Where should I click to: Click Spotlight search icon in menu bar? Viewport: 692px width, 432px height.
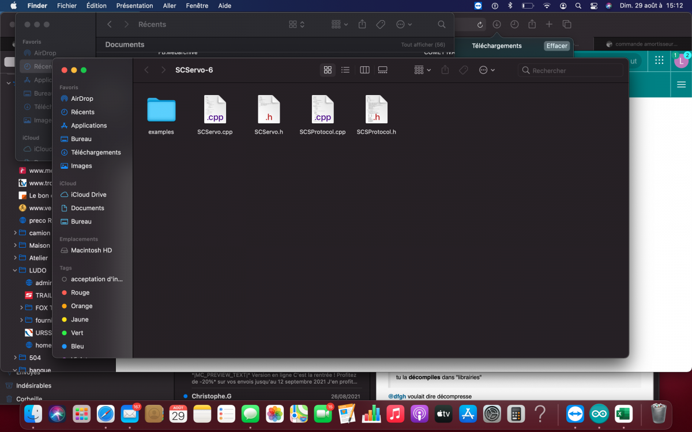click(x=578, y=6)
